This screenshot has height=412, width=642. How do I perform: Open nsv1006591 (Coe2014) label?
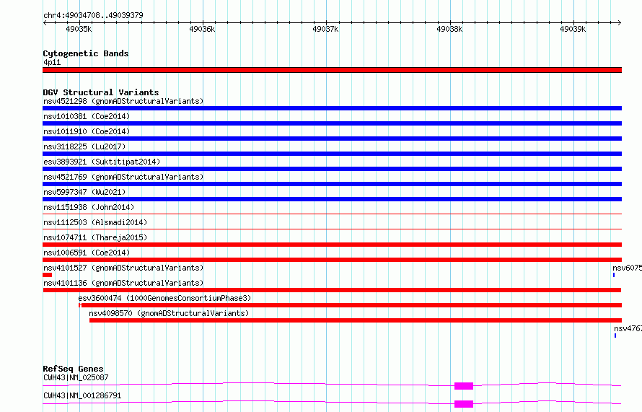[87, 253]
